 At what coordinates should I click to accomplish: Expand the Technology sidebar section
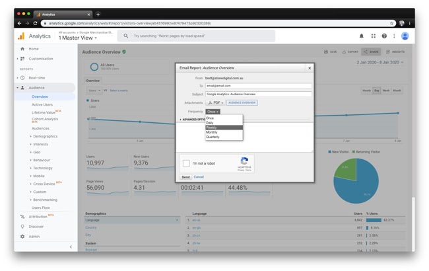tap(42, 168)
